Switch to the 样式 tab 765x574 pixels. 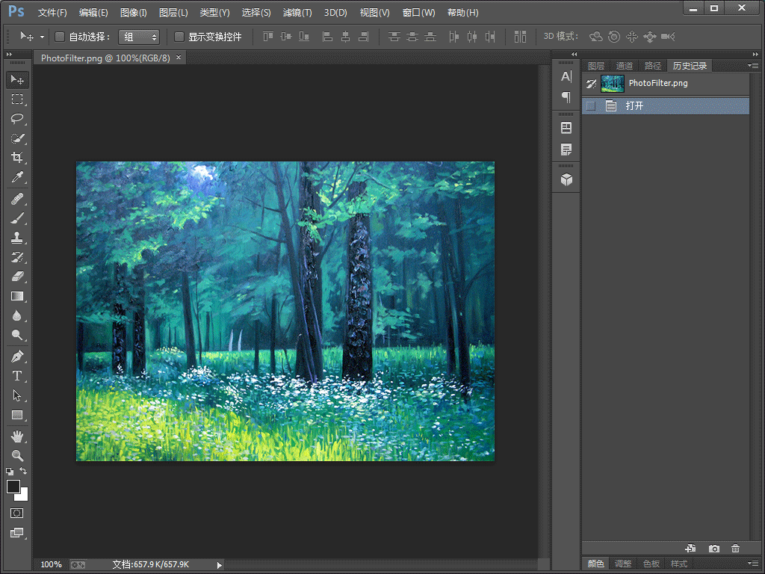[678, 564]
